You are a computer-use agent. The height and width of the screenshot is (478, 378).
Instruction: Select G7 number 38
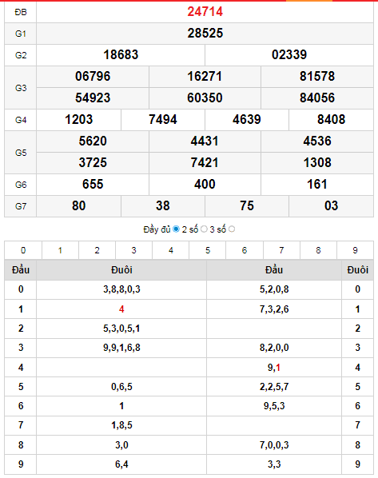[163, 205]
